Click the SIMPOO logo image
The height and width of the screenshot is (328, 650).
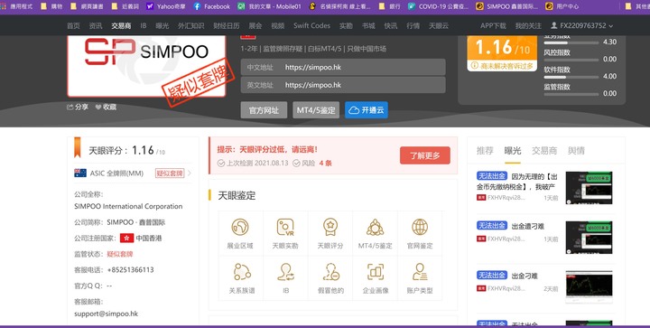pos(146,66)
